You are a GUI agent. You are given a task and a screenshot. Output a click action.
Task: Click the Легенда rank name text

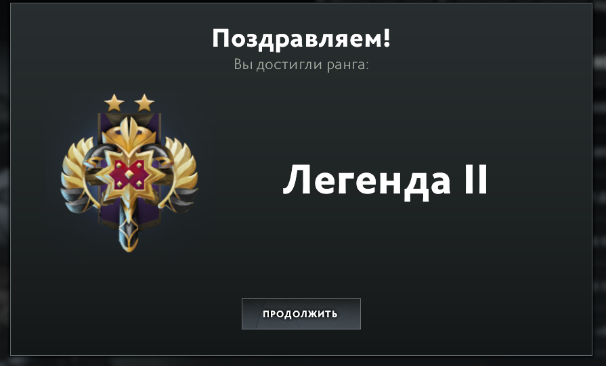(367, 181)
